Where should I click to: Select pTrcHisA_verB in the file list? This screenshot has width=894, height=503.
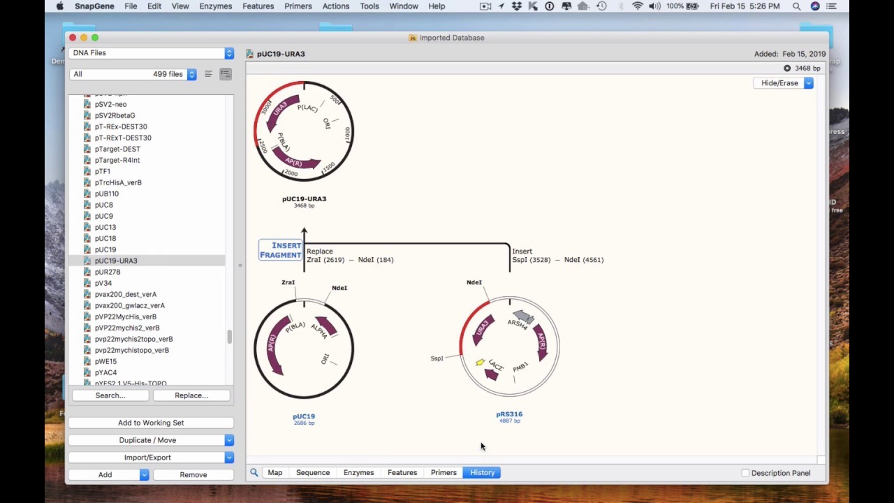click(x=118, y=182)
